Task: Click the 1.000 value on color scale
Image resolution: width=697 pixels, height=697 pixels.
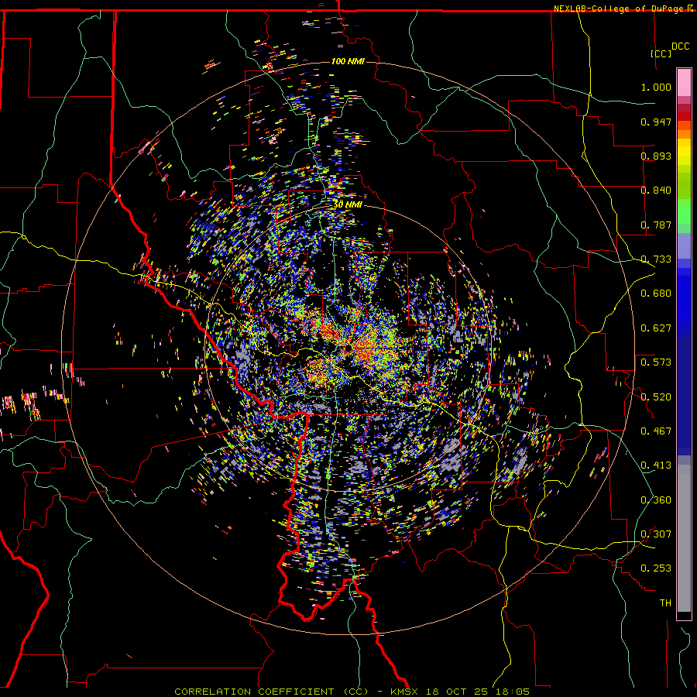Action: click(x=656, y=87)
